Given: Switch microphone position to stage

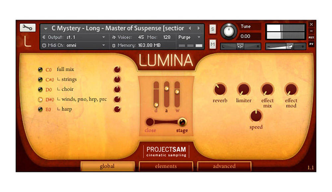Looking at the screenshot, I should pos(182,122).
